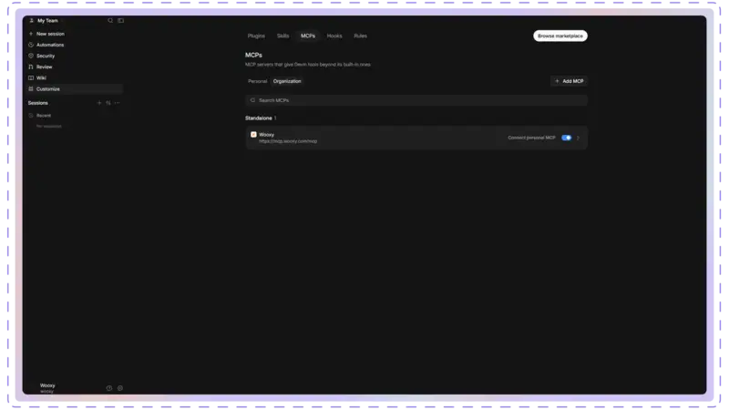This screenshot has width=729, height=410.
Task: Open the Sessions more options ellipsis
Action: click(118, 103)
